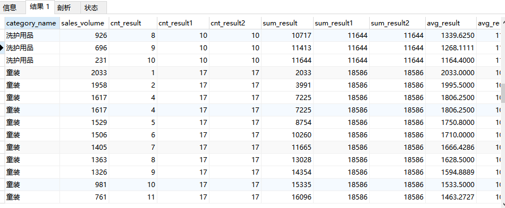Viewport: 505px width, 208px height.
Task: Click the sum_result cell 10717
Action: [287, 36]
